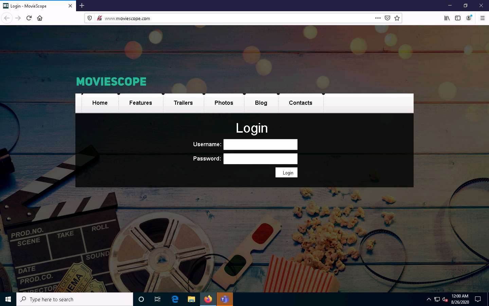
Task: Open Cortana circle icon on taskbar
Action: tap(141, 299)
